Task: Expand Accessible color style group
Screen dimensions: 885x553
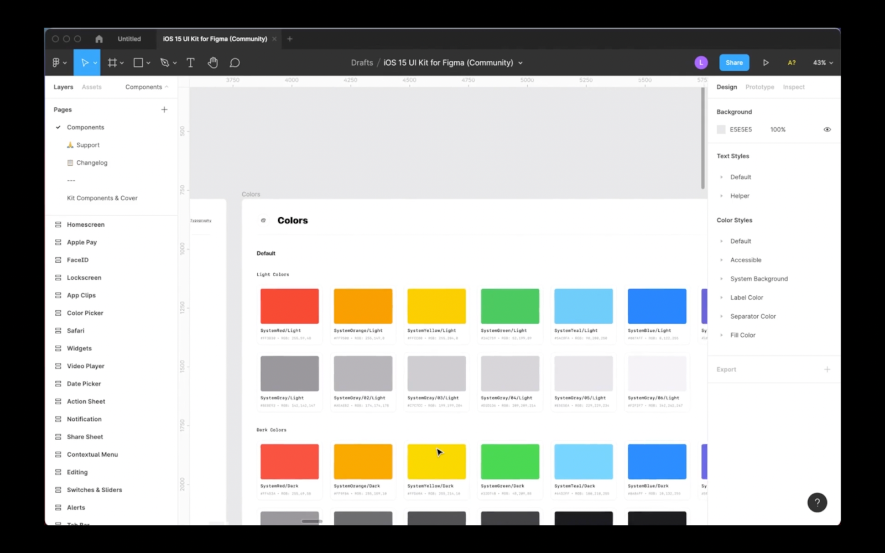Action: point(721,260)
